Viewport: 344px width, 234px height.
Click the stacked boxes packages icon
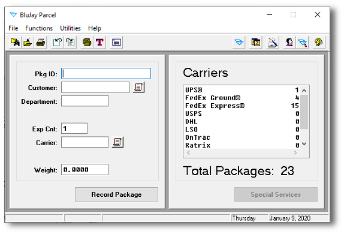87,42
